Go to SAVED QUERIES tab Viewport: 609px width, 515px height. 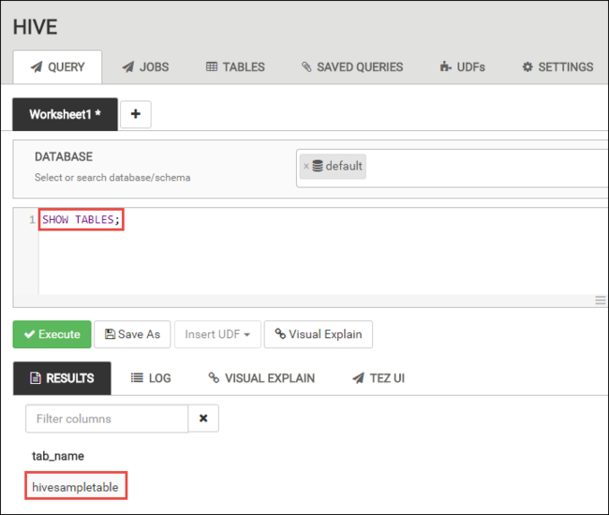click(352, 67)
